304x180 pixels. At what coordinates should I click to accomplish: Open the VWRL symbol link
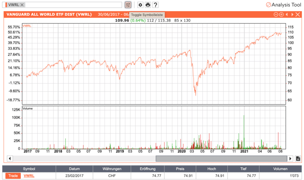point(29,175)
